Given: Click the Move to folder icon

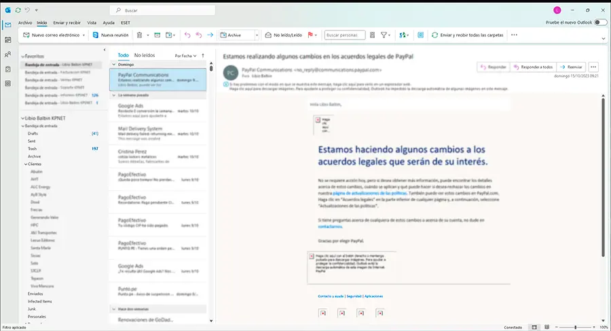Looking at the screenshot, I should 169,35.
